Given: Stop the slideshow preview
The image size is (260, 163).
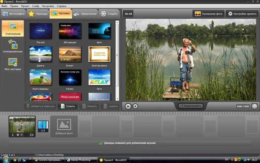Looking at the screenshot, I should click(x=135, y=106).
